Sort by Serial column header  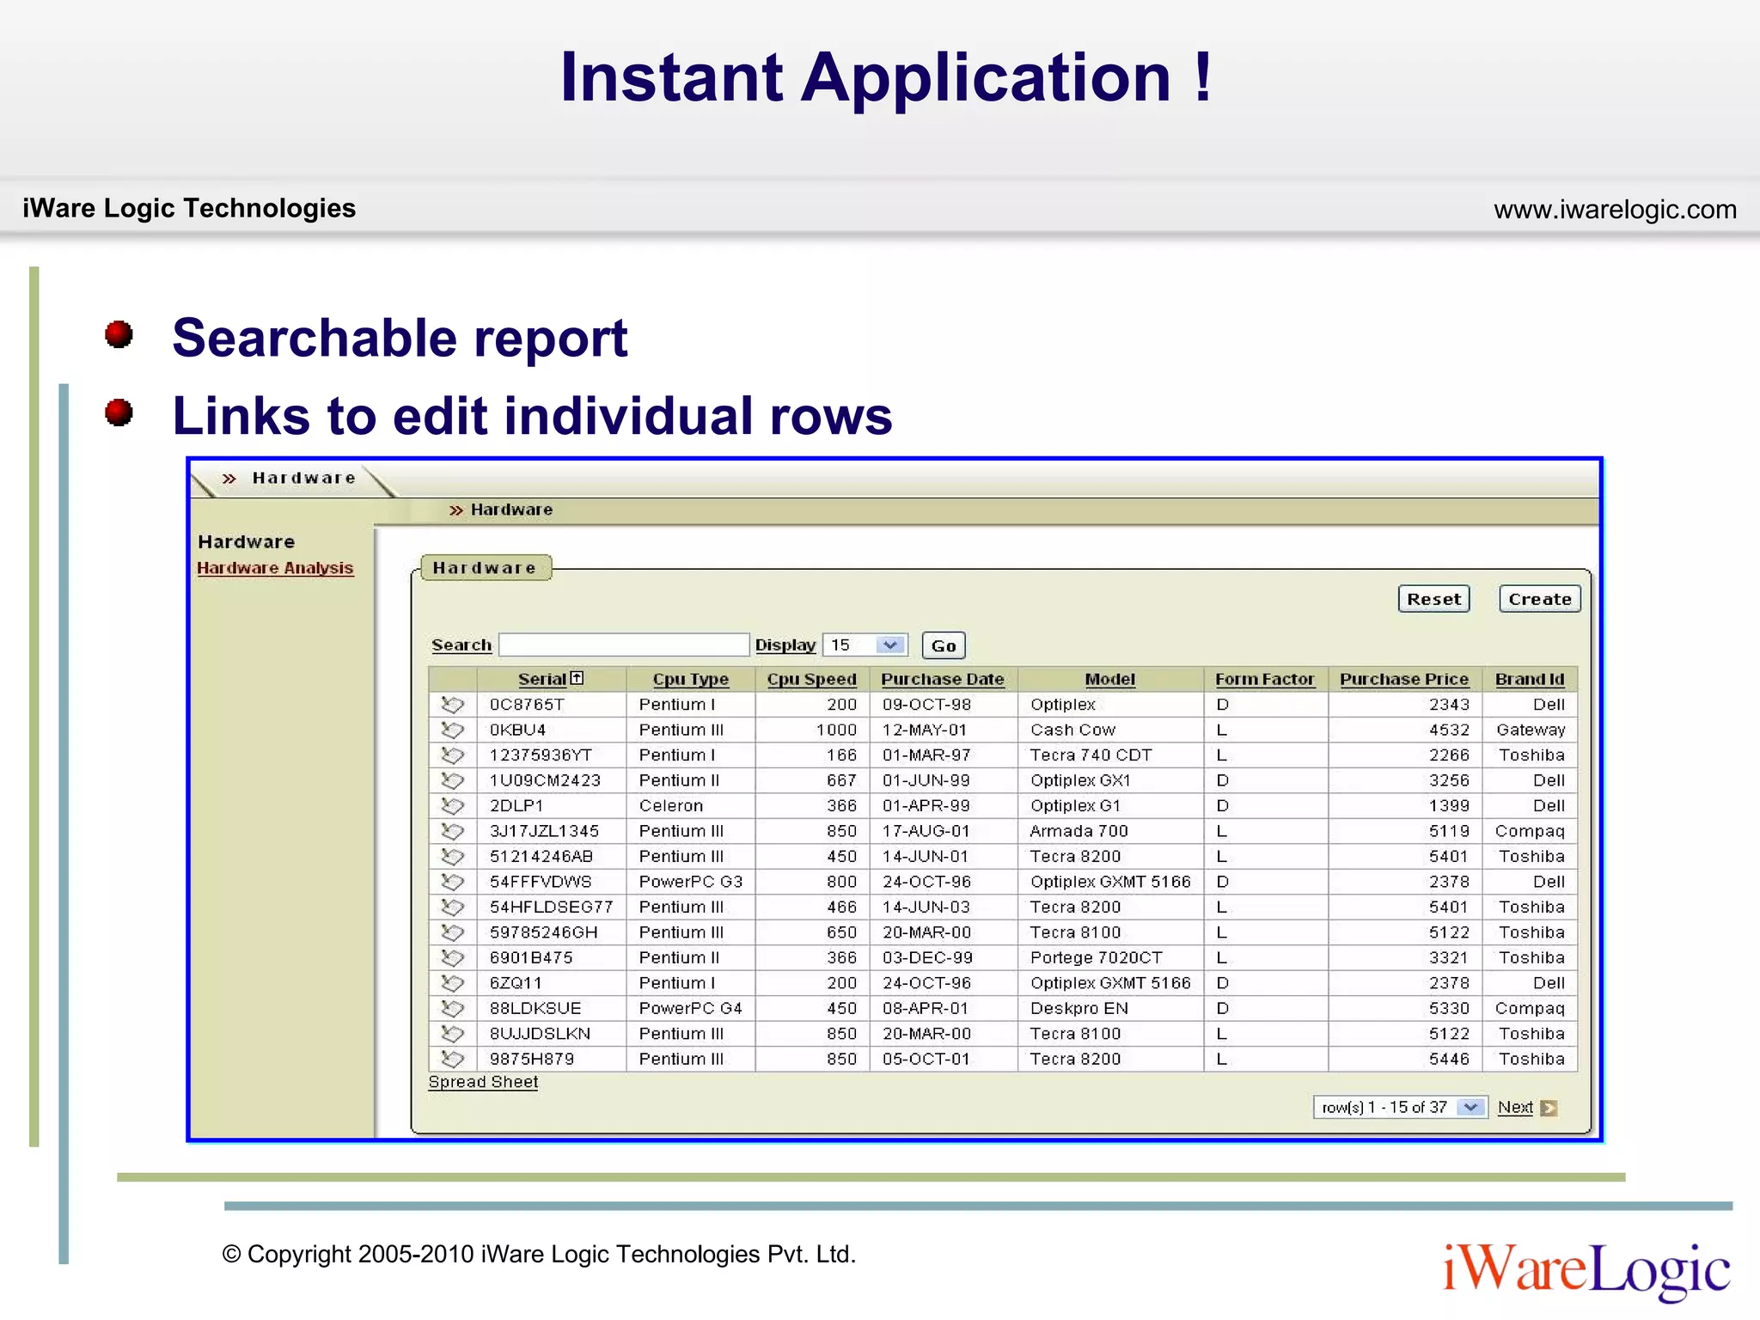tap(542, 679)
